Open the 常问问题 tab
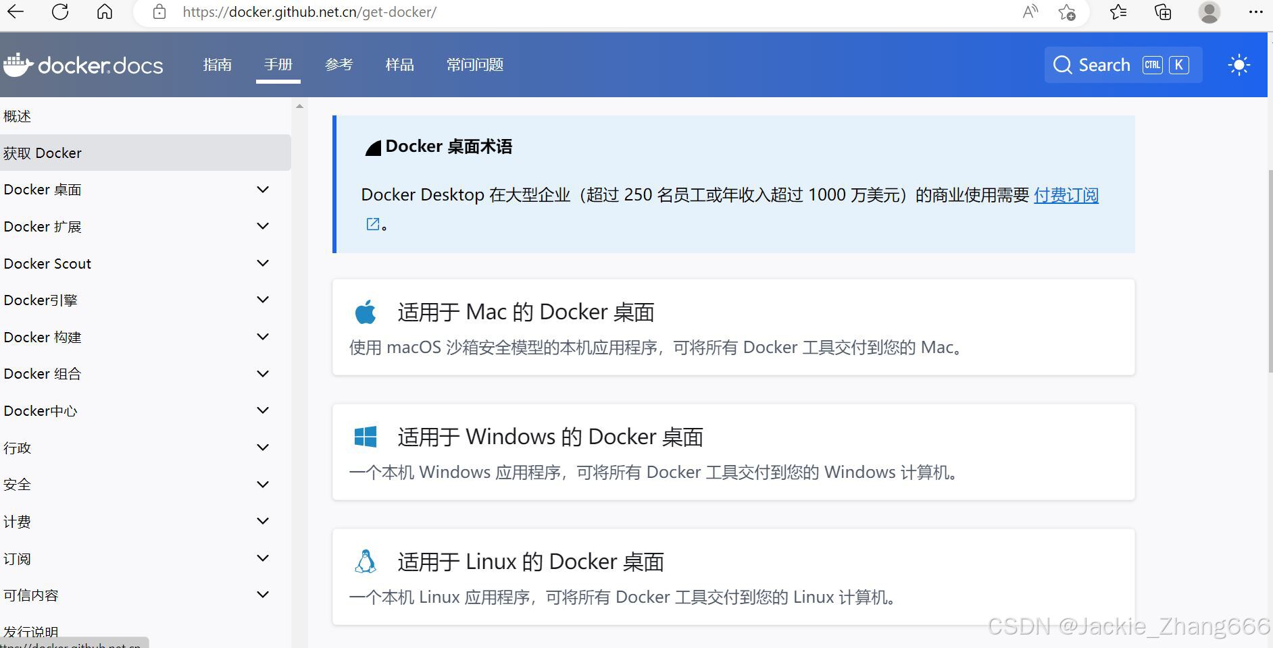 click(475, 65)
